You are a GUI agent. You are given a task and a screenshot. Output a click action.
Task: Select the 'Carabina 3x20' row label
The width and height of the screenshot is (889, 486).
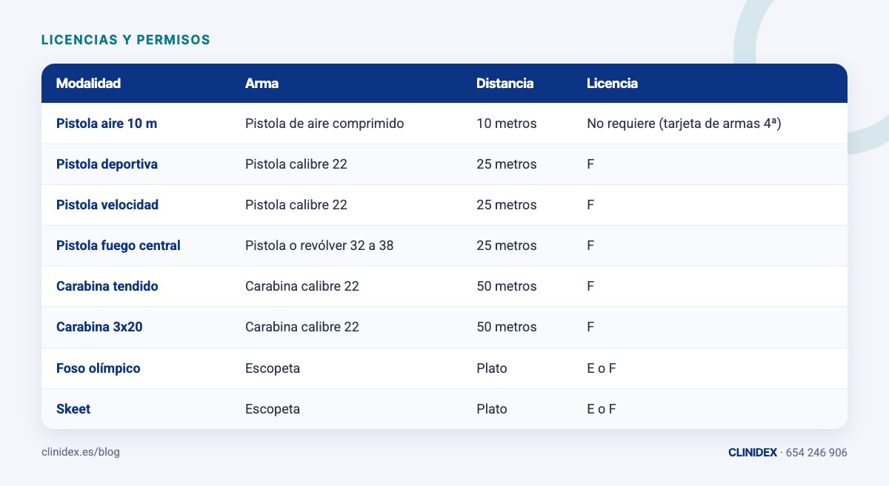99,327
